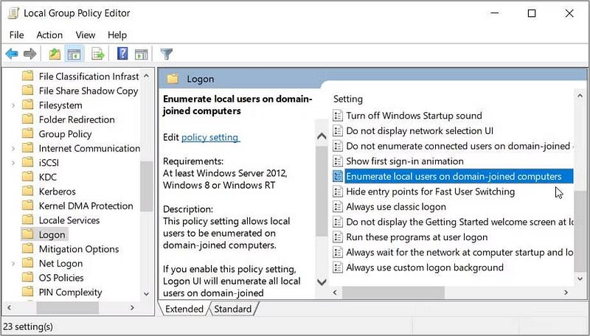This screenshot has width=590, height=336.
Task: Click the Local Group Policy Editor scroll title icon
Action: pyautogui.click(x=13, y=13)
